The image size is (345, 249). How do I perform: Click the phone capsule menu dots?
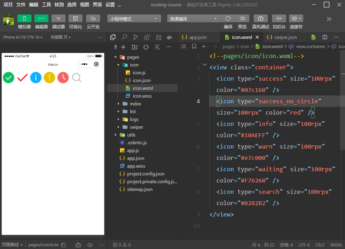pos(85,64)
